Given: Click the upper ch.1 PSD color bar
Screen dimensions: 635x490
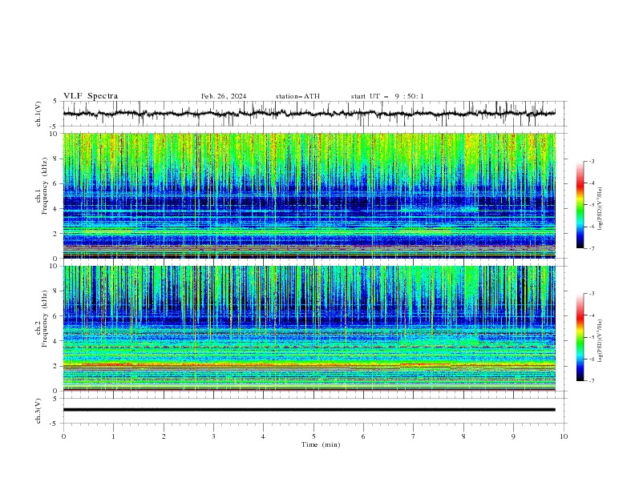Looking at the screenshot, I should [x=580, y=205].
